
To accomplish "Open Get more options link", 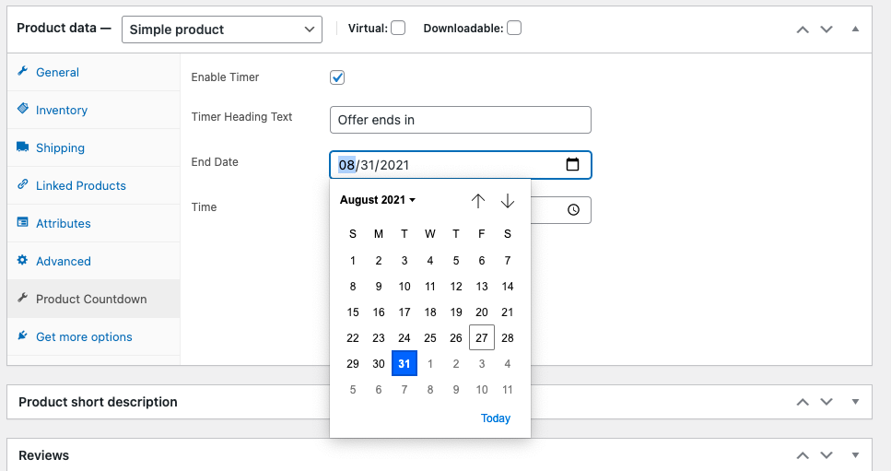I will [84, 337].
